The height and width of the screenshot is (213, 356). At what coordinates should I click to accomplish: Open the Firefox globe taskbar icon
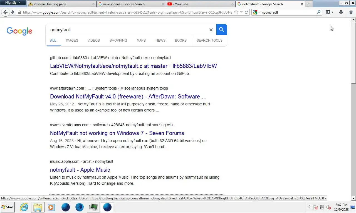pyautogui.click(x=80, y=207)
